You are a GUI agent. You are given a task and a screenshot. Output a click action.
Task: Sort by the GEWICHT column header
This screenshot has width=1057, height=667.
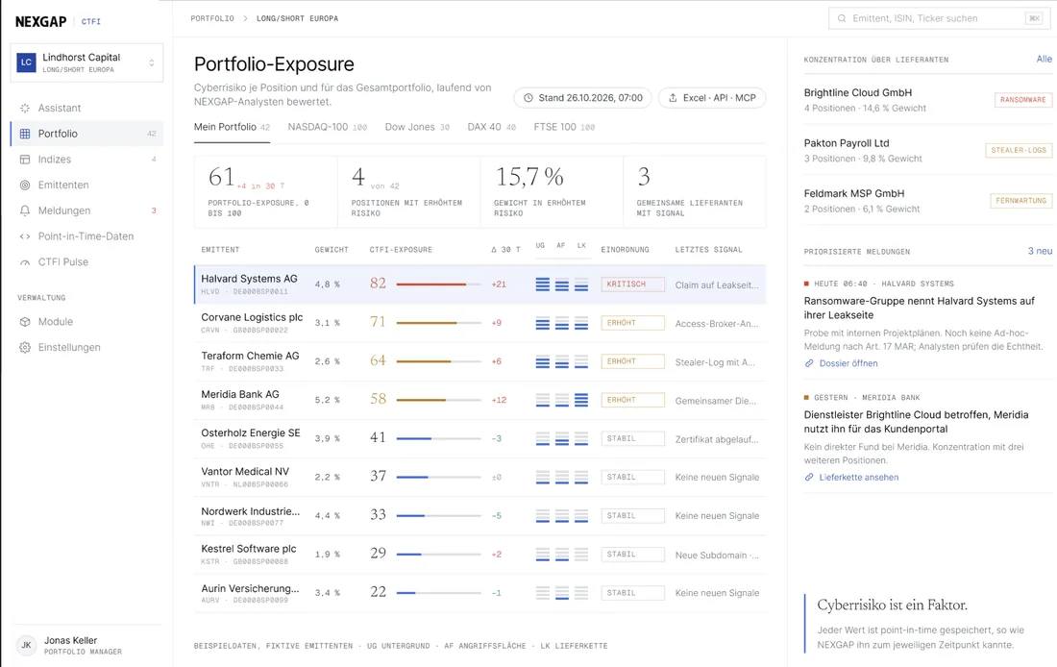coord(332,250)
